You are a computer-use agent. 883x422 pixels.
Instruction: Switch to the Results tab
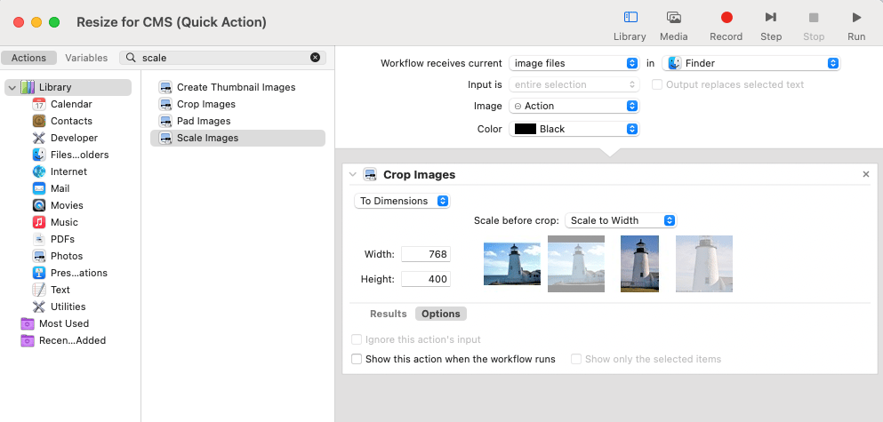pos(388,314)
